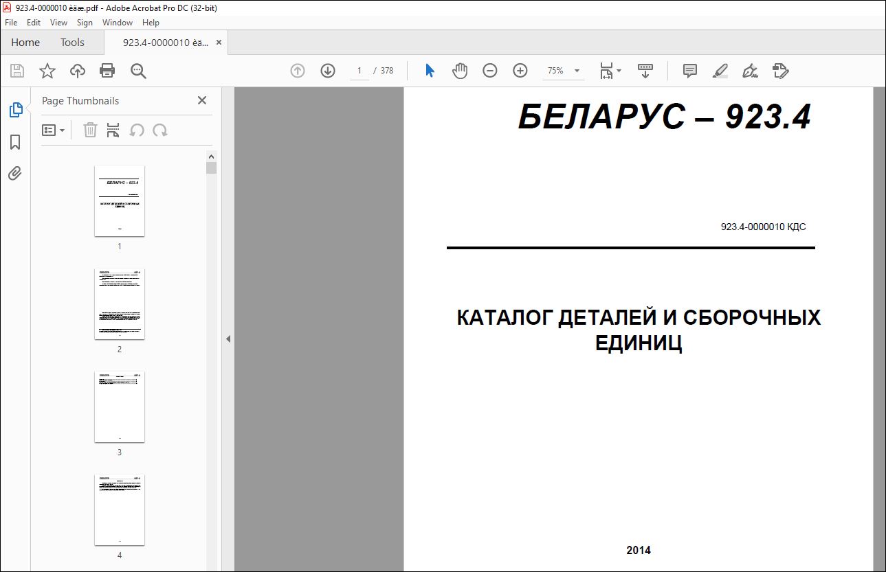886x572 pixels.
Task: Click the page number input field
Action: pos(359,71)
